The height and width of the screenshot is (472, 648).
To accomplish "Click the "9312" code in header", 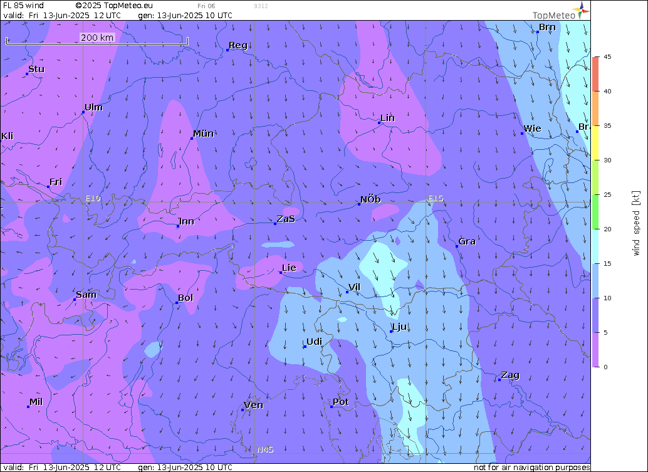I will (261, 6).
